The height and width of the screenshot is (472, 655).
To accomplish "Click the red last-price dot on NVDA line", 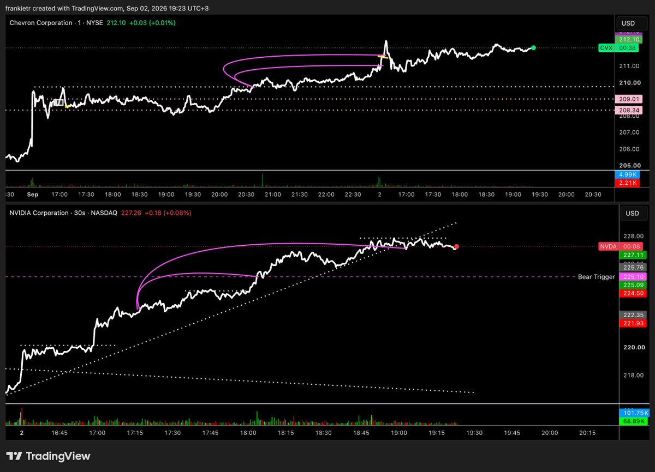I will (x=456, y=247).
